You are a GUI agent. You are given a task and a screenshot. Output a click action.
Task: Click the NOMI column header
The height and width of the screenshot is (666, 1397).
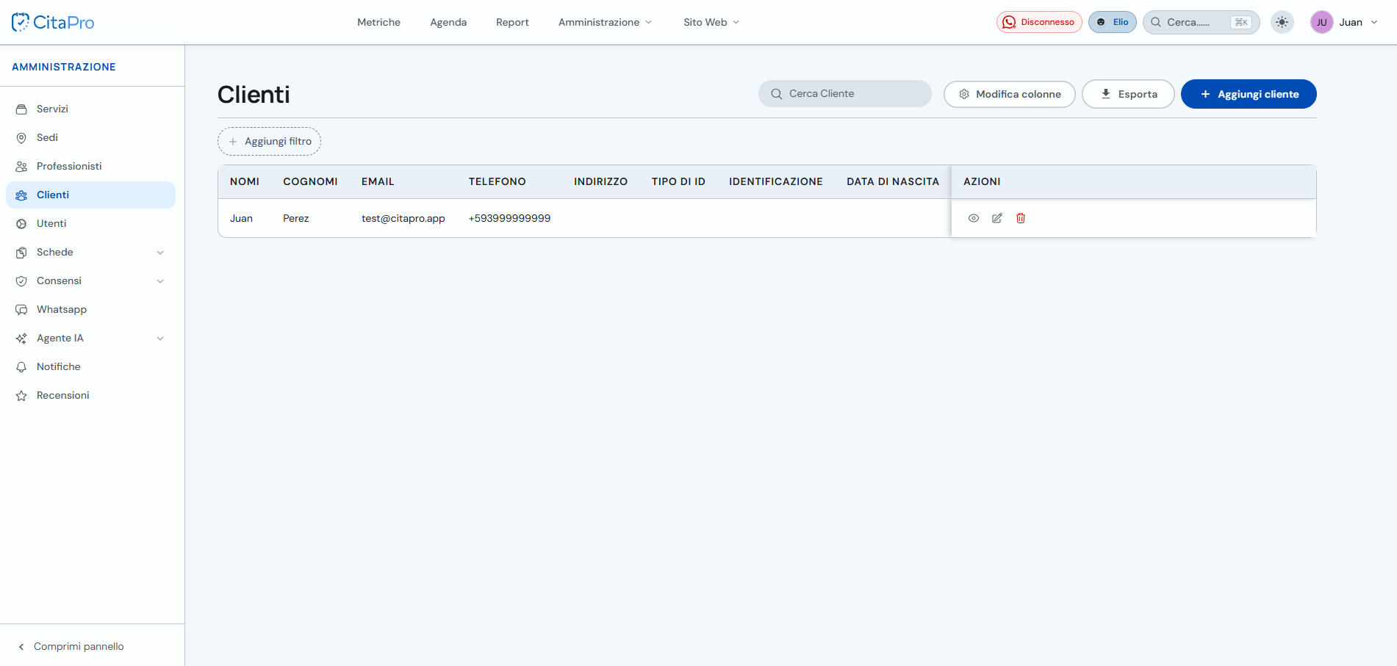point(245,181)
